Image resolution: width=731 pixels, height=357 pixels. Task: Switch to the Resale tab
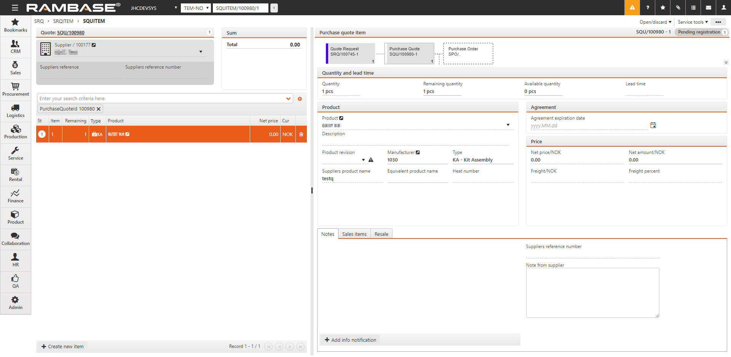[x=381, y=234]
